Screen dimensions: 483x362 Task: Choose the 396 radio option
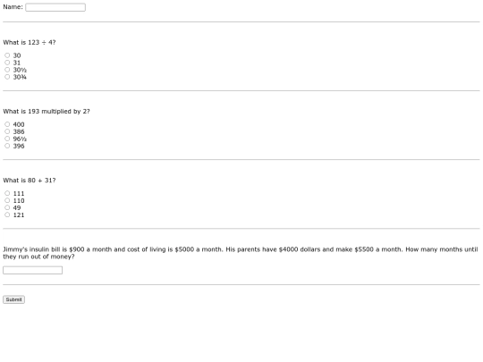click(7, 146)
